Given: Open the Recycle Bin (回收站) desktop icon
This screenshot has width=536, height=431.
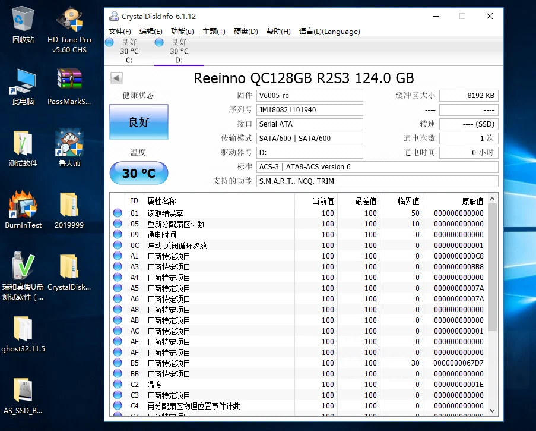Looking at the screenshot, I should (x=23, y=25).
